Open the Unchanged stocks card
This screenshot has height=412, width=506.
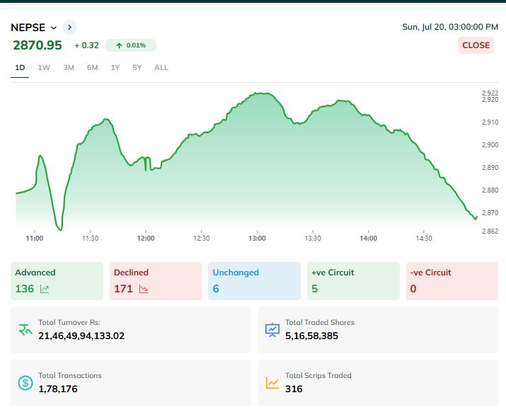pos(254,280)
